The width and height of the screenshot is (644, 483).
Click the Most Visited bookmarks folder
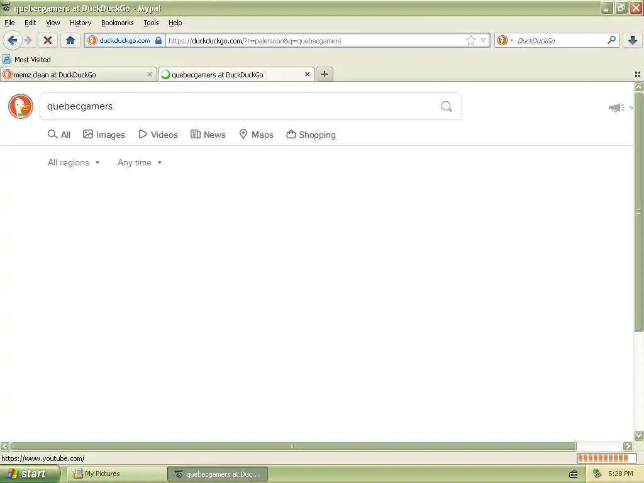click(26, 60)
